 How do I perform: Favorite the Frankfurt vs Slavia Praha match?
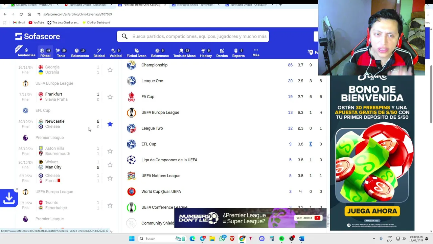pyautogui.click(x=110, y=97)
